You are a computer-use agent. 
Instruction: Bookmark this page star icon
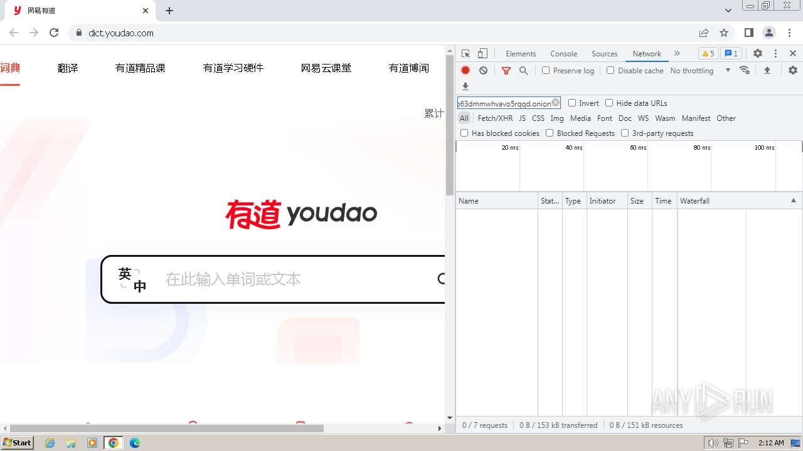[724, 33]
